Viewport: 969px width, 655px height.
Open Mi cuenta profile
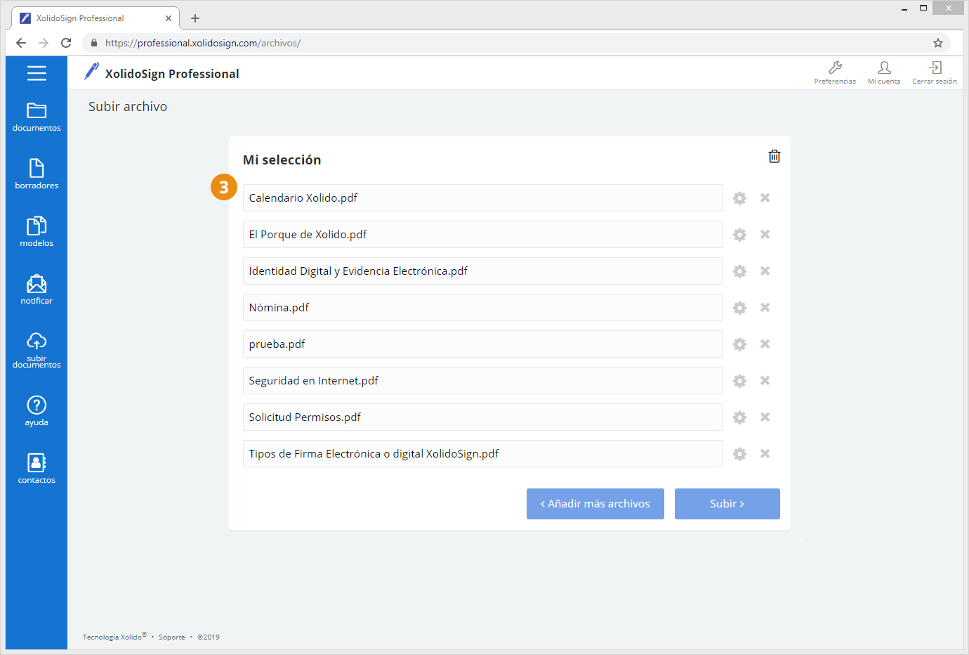884,72
